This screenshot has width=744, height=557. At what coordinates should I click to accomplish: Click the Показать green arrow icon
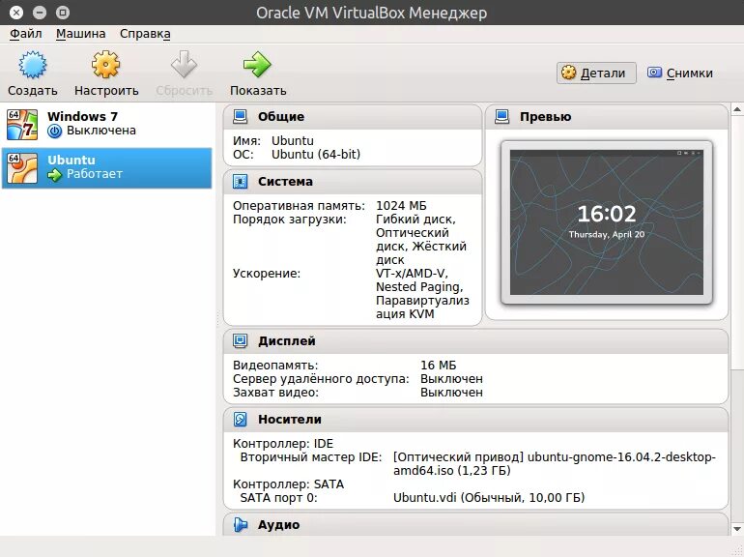coord(257,65)
